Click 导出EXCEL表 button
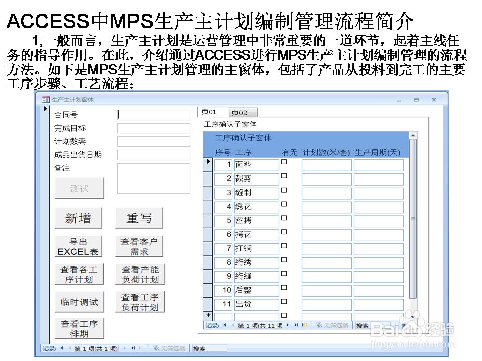The height and width of the screenshot is (361, 482). click(x=78, y=246)
